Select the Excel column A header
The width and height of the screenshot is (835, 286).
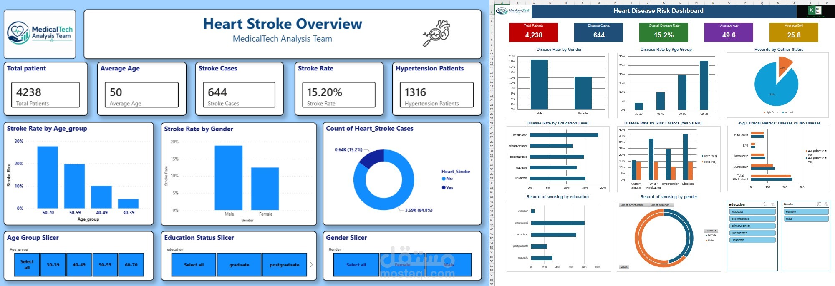coord(502,2)
